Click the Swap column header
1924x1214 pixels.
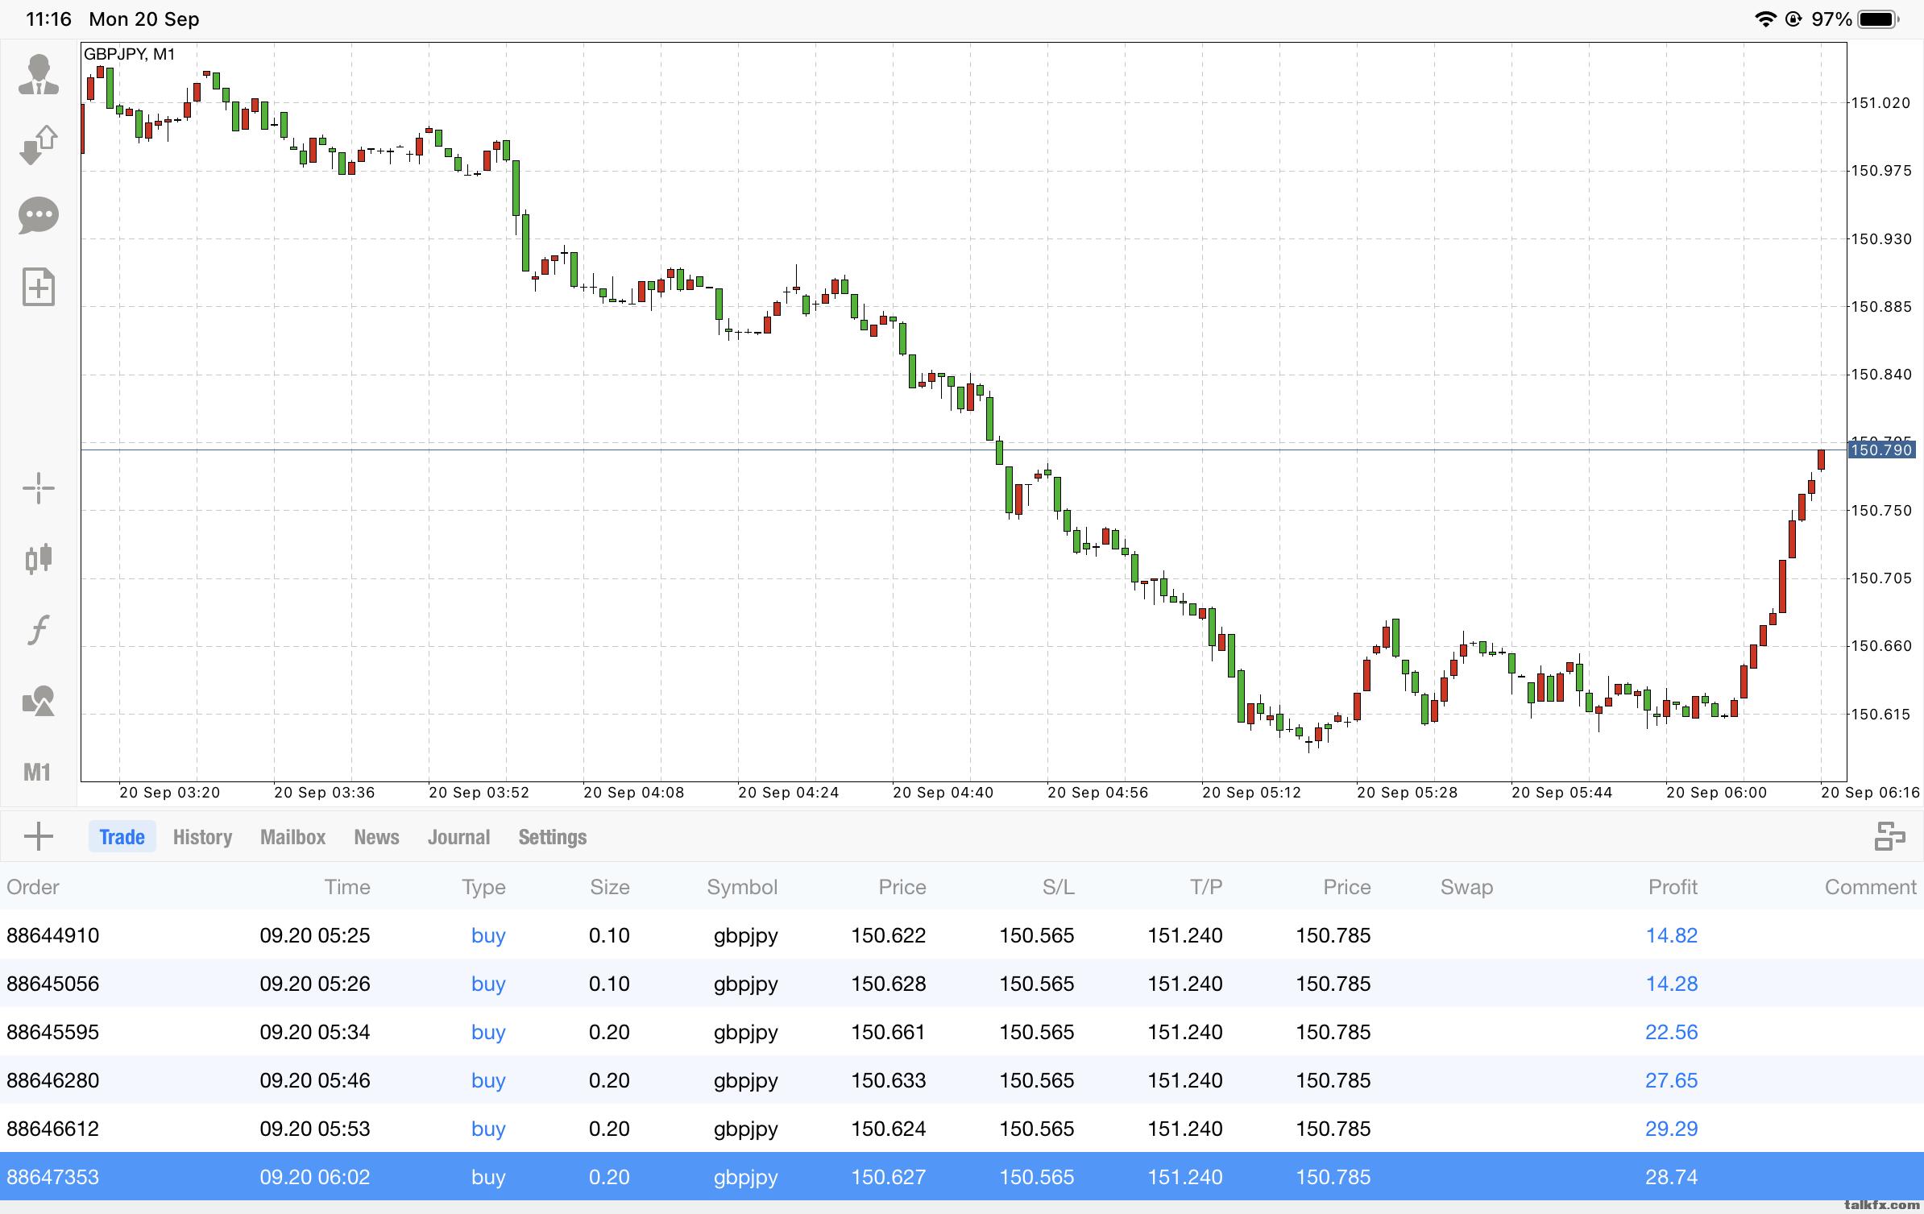click(x=1466, y=887)
